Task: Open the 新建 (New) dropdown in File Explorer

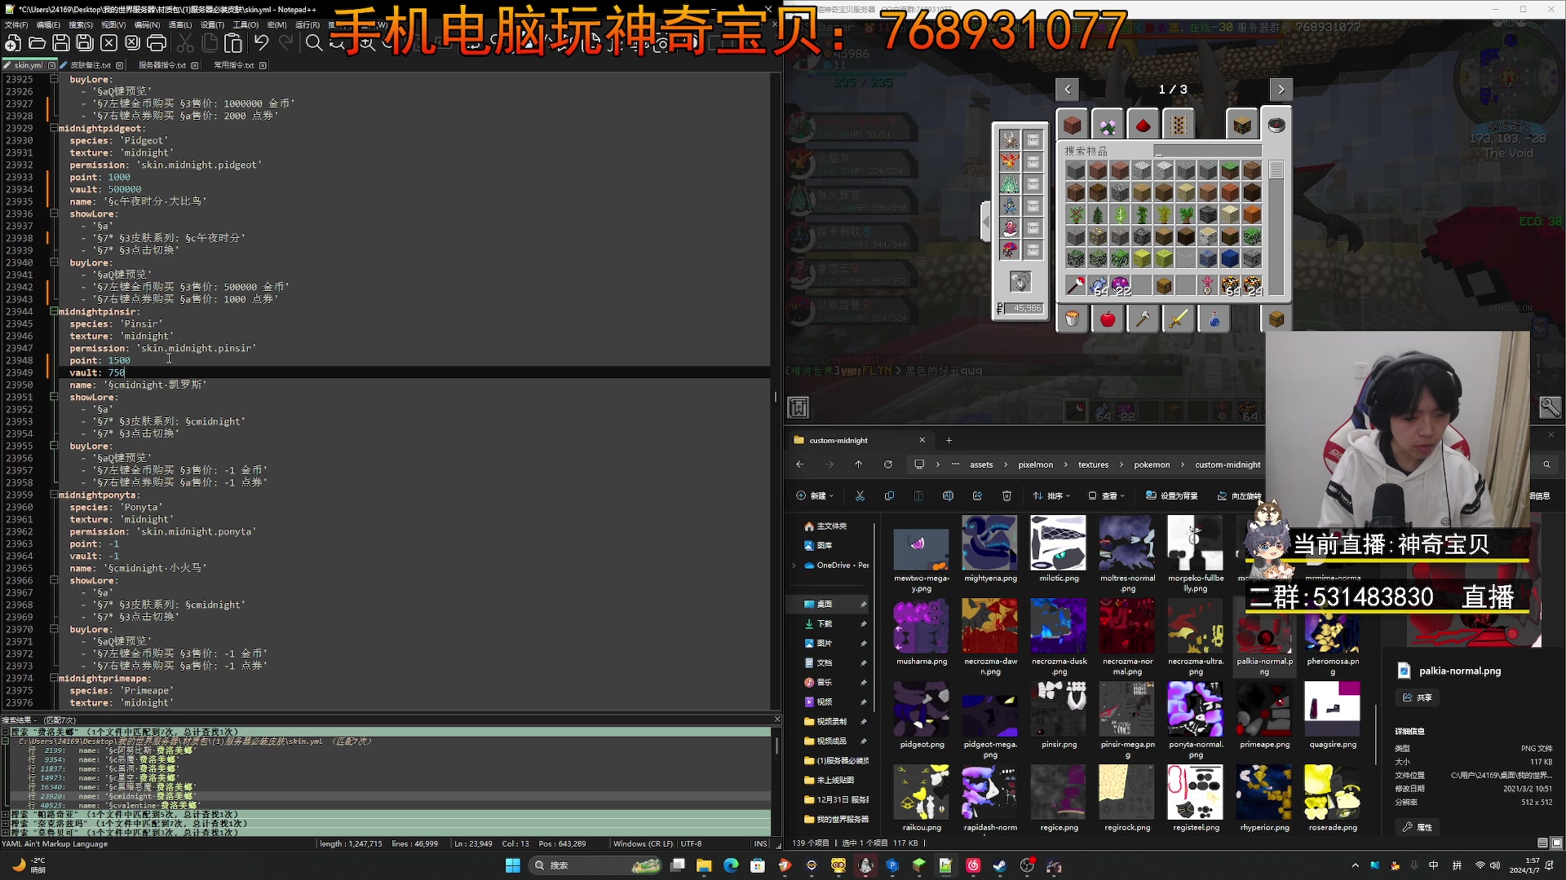Action: pos(814,495)
